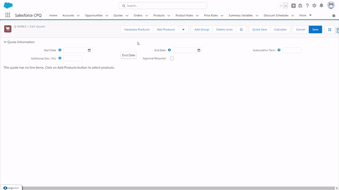Collapse the Quote Information section
339x190 pixels.
5,42
